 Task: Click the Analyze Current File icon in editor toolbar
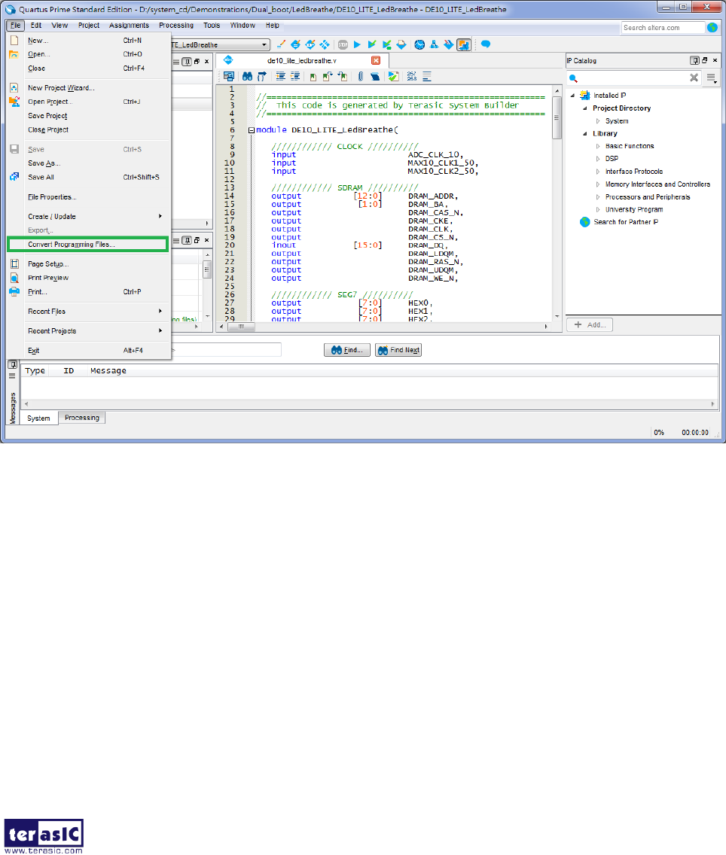pos(393,76)
